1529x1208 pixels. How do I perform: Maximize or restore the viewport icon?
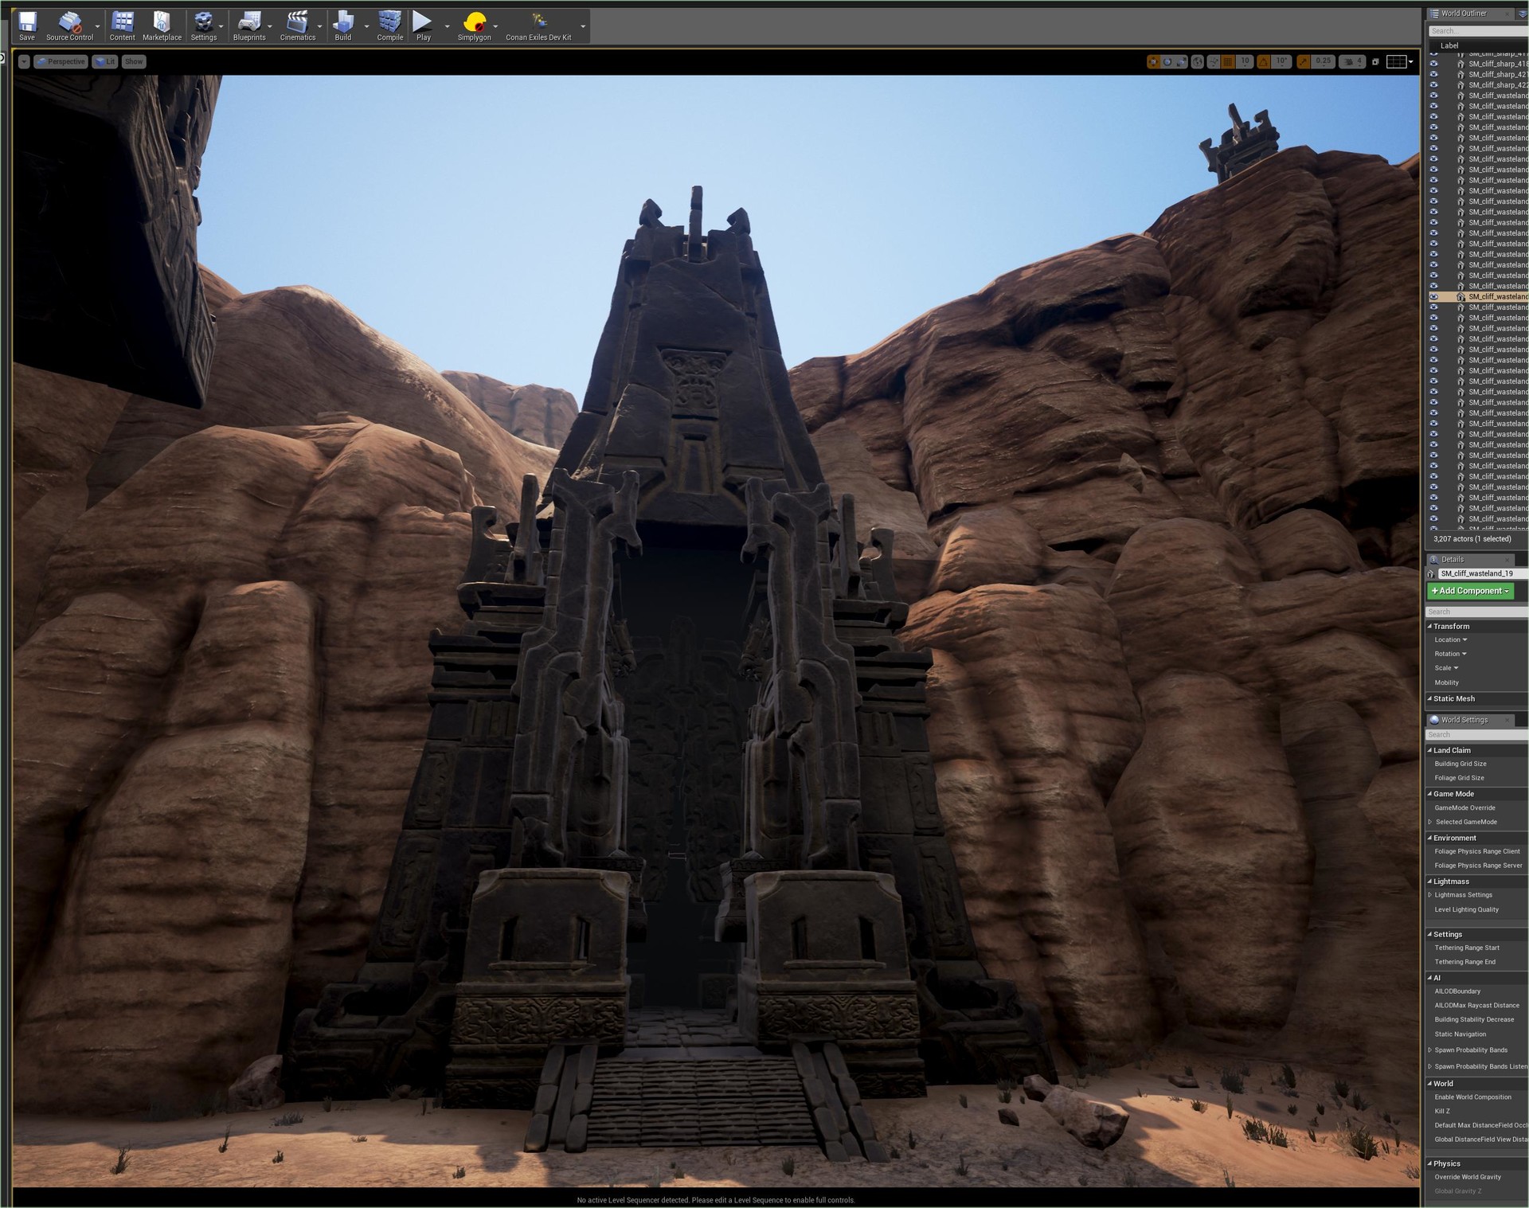(1375, 61)
